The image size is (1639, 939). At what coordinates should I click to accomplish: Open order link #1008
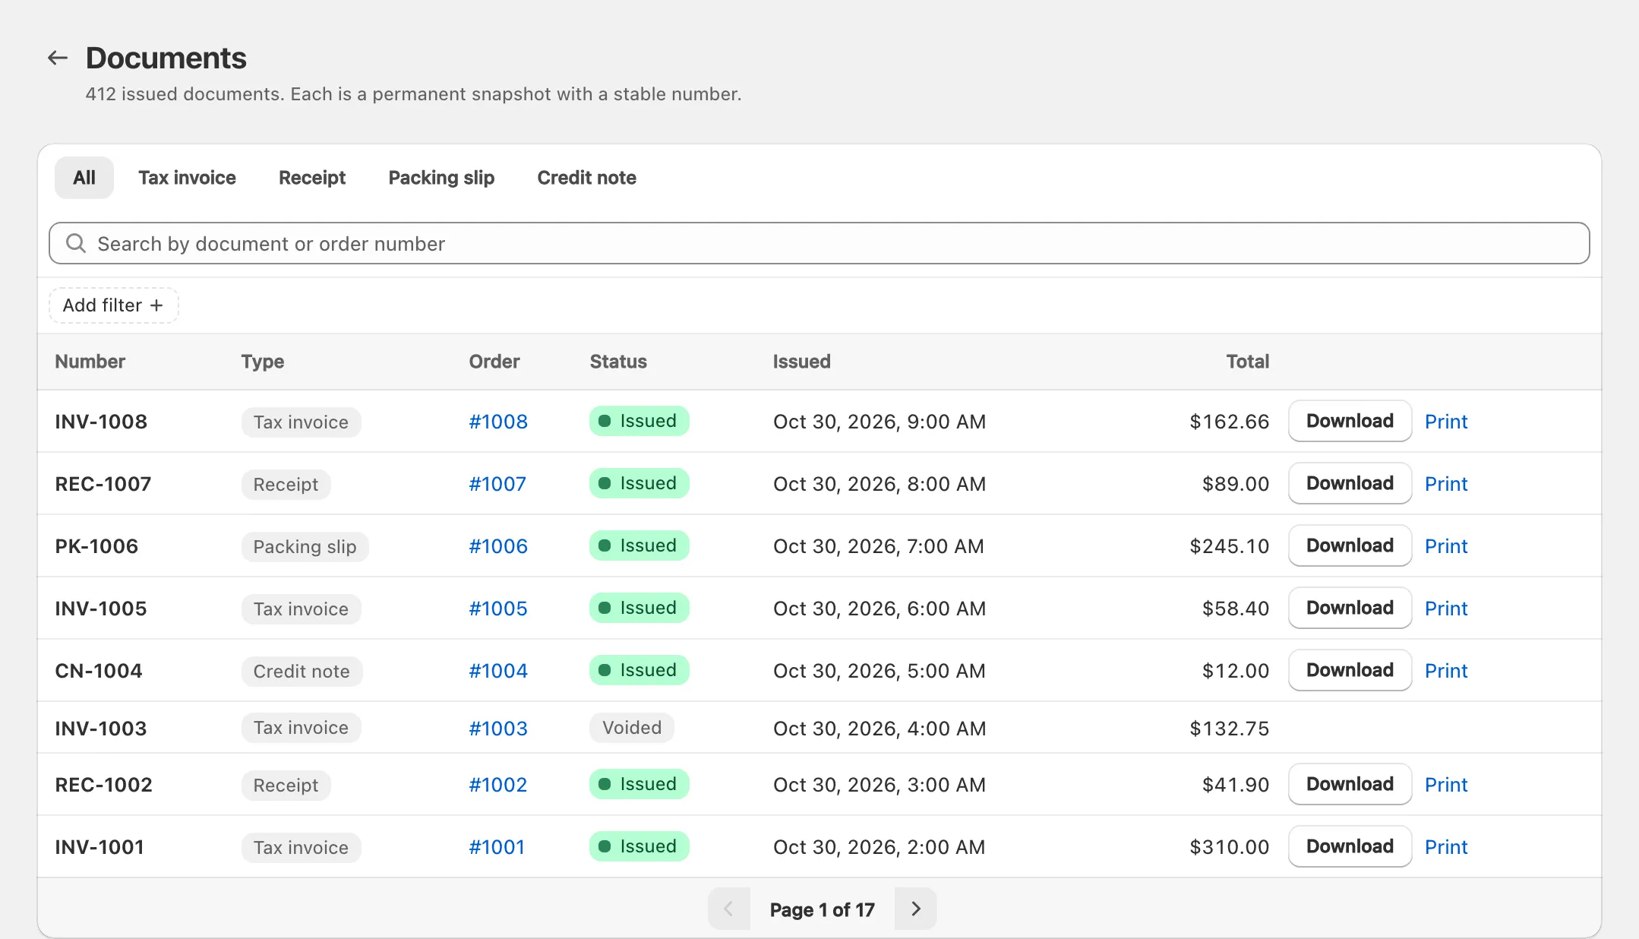coord(498,422)
